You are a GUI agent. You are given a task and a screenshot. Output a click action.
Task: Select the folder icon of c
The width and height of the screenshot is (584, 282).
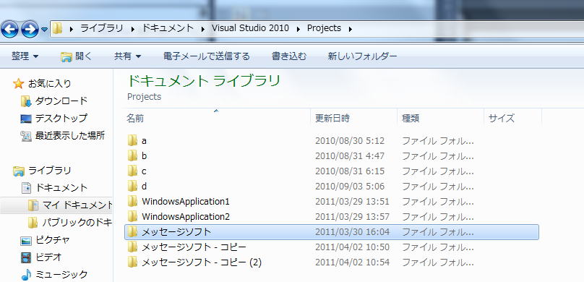132,171
